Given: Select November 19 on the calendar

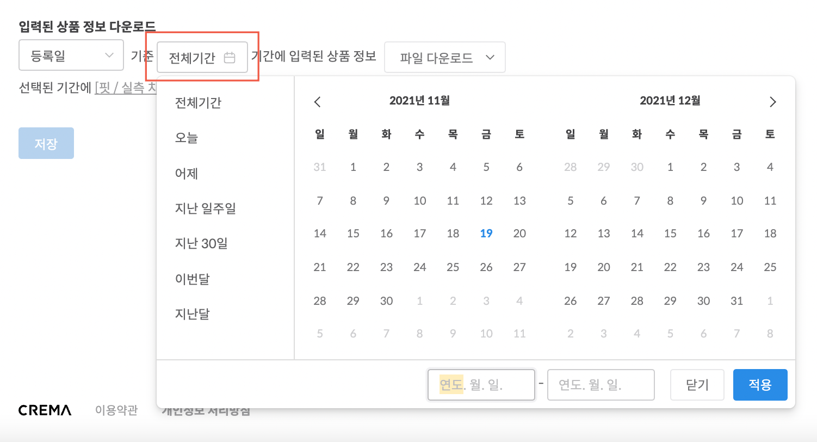Looking at the screenshot, I should (x=486, y=233).
